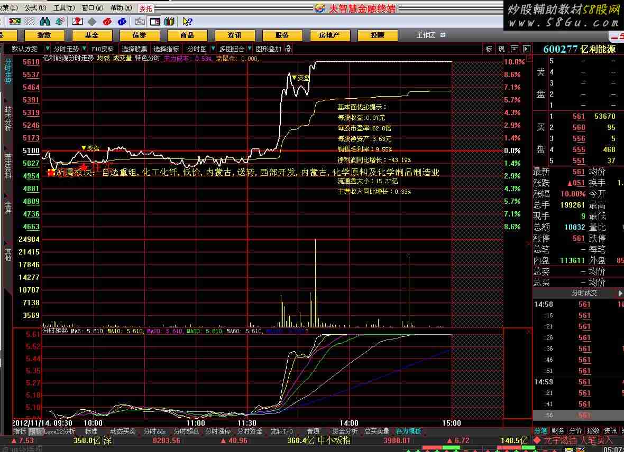624x452 pixels.
Task: Expand the 分时成交 panel arrow
Action: (620, 293)
